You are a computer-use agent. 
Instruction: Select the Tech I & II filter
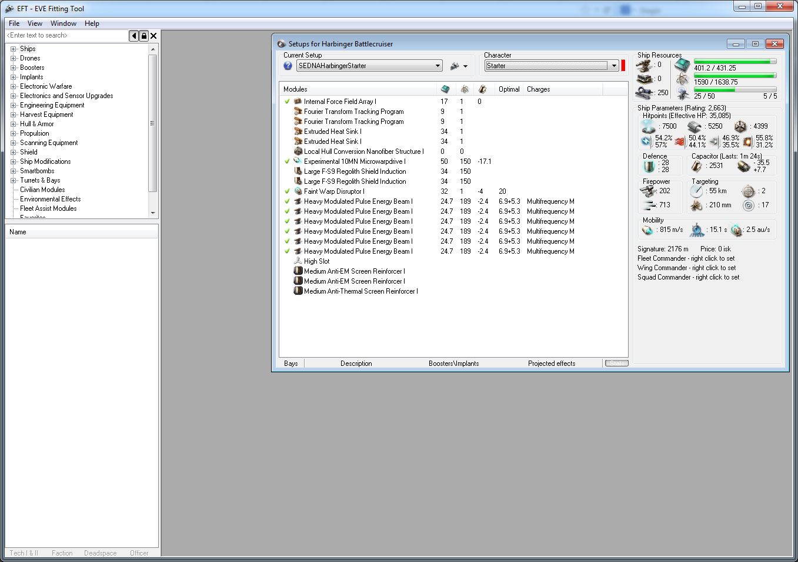click(24, 553)
